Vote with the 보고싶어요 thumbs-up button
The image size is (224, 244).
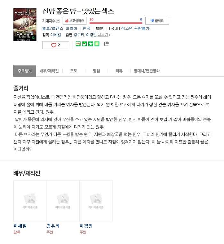(x=75, y=21)
